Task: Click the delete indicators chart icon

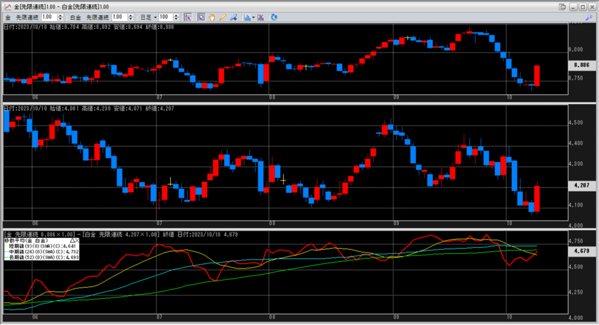Action: pos(260,17)
